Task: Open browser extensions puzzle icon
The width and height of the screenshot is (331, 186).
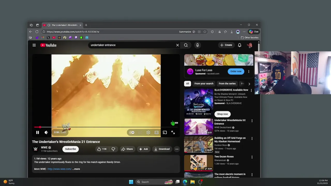Action: (x=212, y=32)
